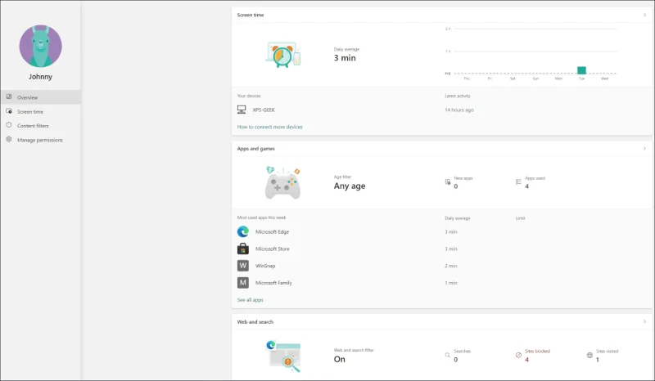Open Manage permissions page
The height and width of the screenshot is (381, 655).
(x=40, y=140)
